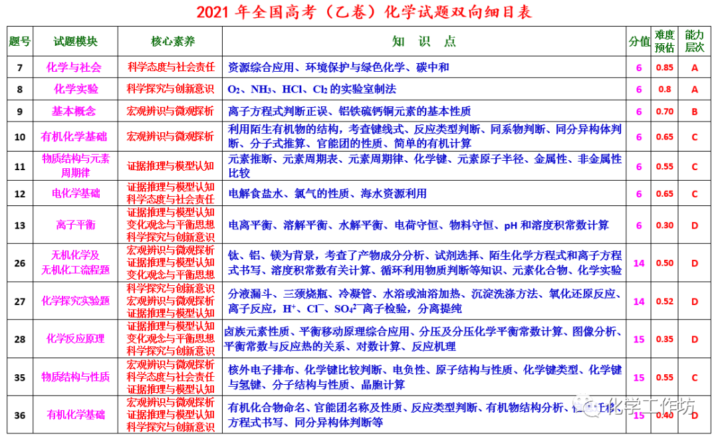Click difficulty value 0.35
718x438 pixels.
pos(664,339)
